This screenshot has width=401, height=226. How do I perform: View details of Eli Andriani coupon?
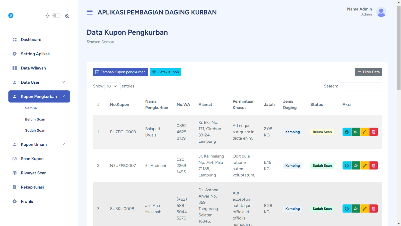point(355,165)
